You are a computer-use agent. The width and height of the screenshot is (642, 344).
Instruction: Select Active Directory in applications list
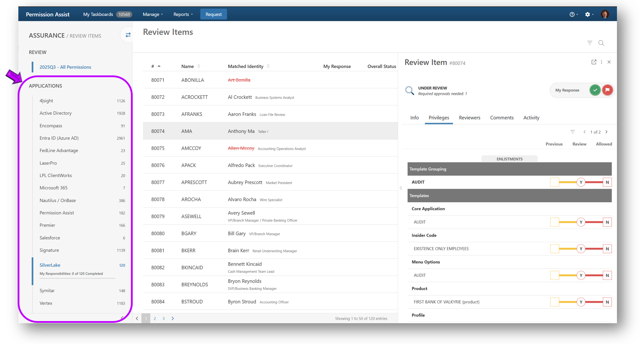click(x=55, y=113)
